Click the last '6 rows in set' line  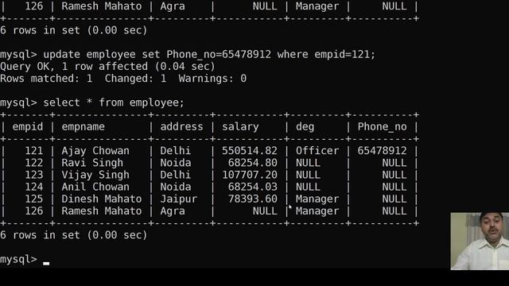(x=74, y=235)
